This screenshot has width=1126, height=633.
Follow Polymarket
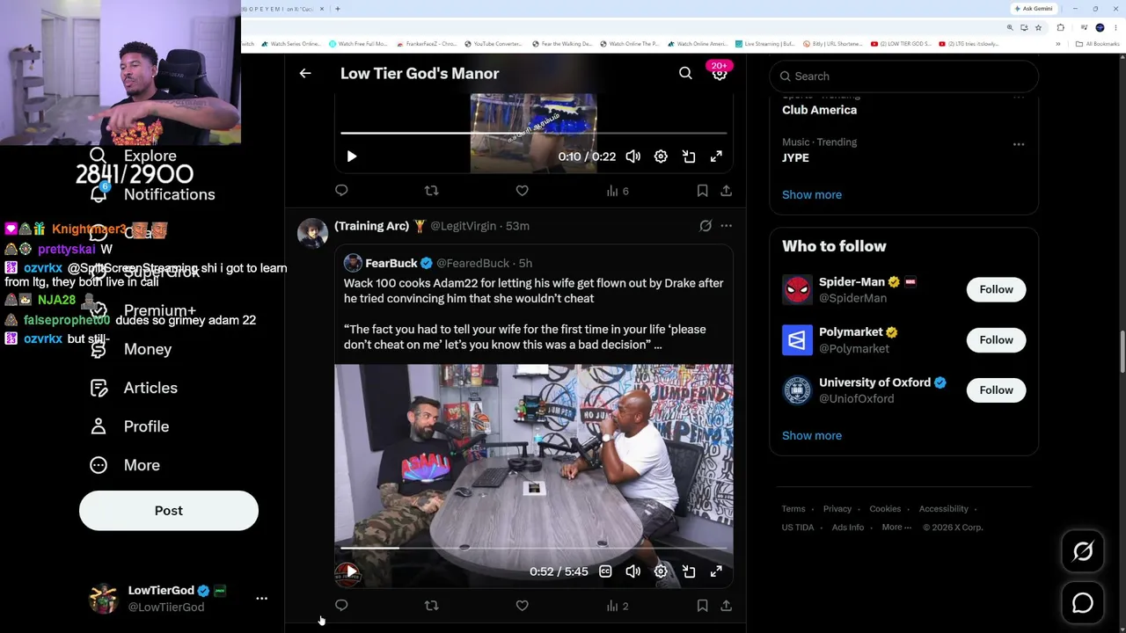[996, 339]
